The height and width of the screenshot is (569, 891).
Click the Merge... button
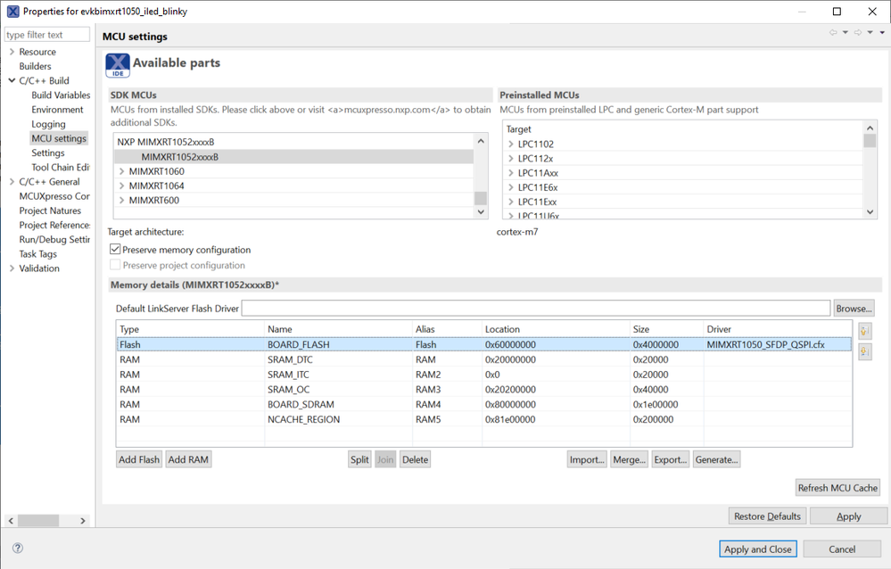point(629,459)
